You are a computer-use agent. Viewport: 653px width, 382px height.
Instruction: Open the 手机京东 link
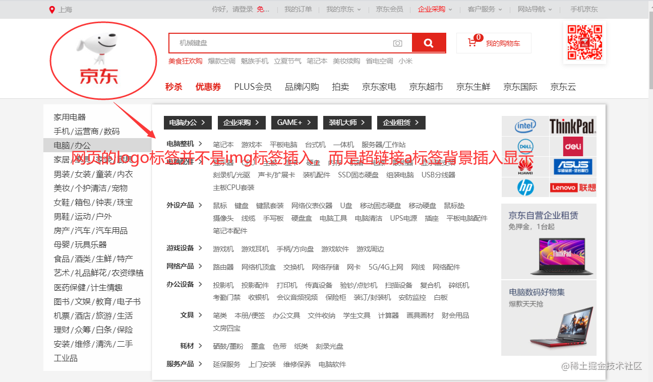click(x=584, y=9)
